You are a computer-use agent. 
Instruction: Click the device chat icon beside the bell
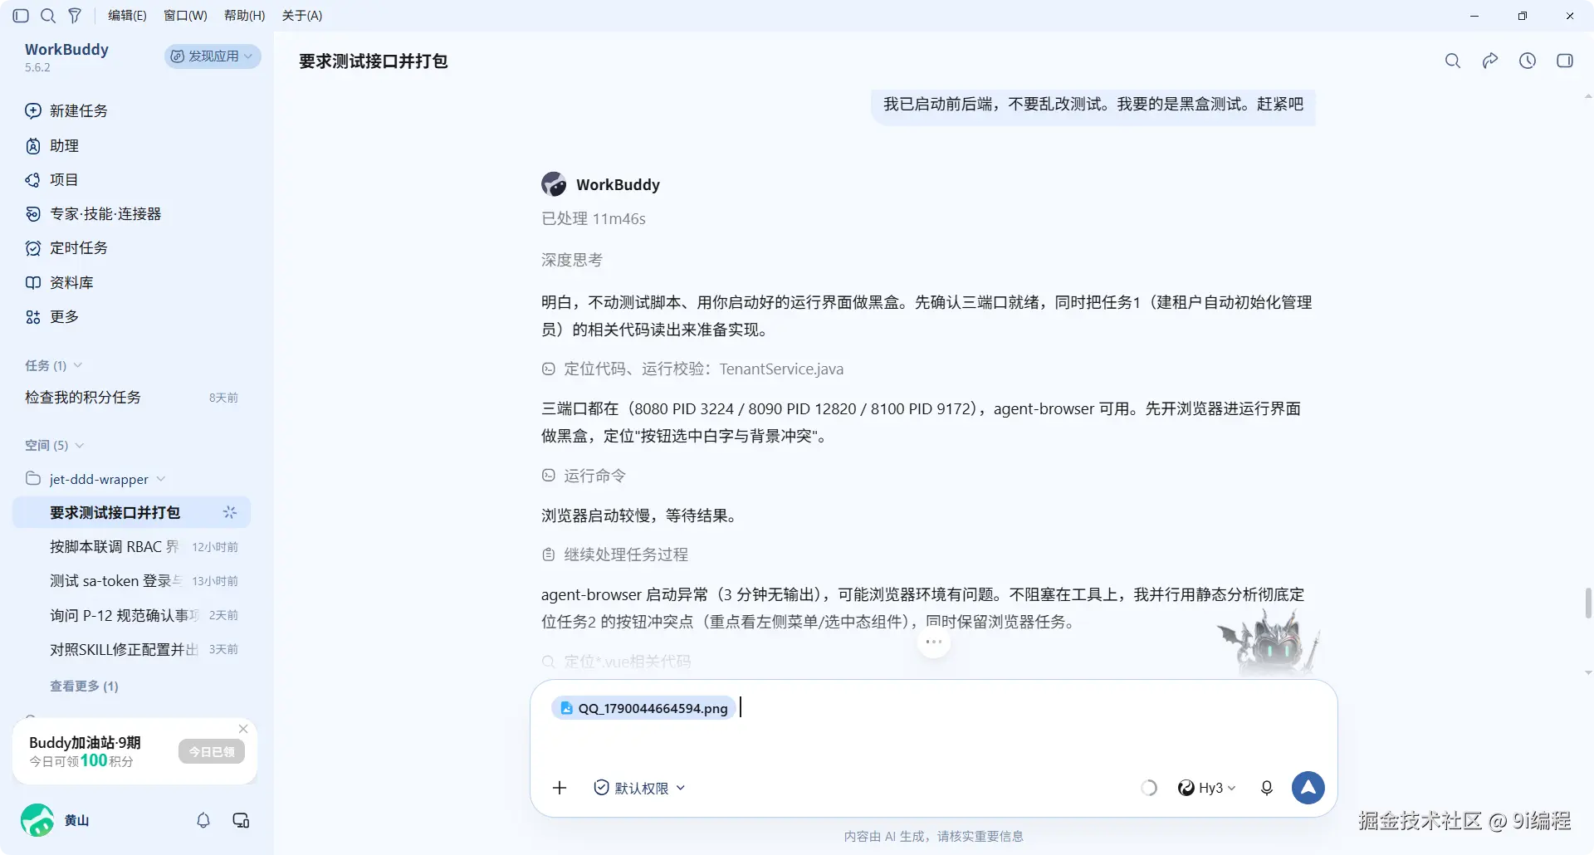coord(241,820)
